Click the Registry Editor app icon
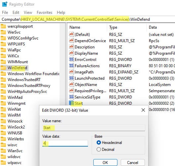175x166 pixels. 5,4
